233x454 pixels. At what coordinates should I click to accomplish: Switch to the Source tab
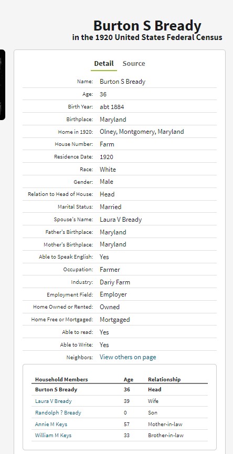point(134,63)
